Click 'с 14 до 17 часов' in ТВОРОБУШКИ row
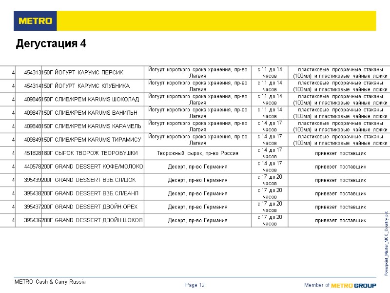This screenshot has height=293, width=390. point(270,153)
